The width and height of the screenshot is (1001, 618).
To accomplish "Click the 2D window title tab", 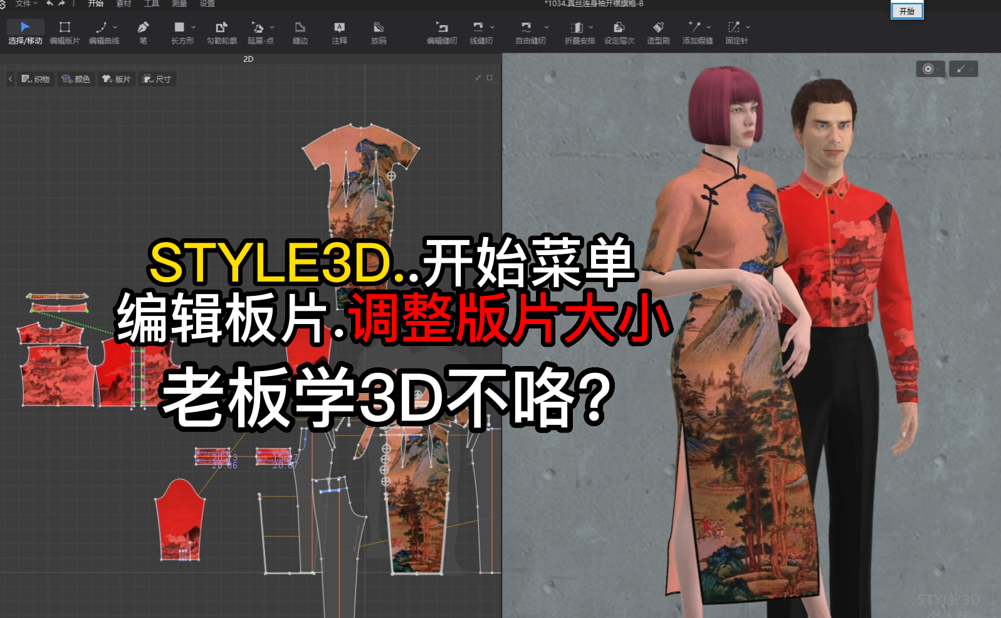I will [248, 59].
